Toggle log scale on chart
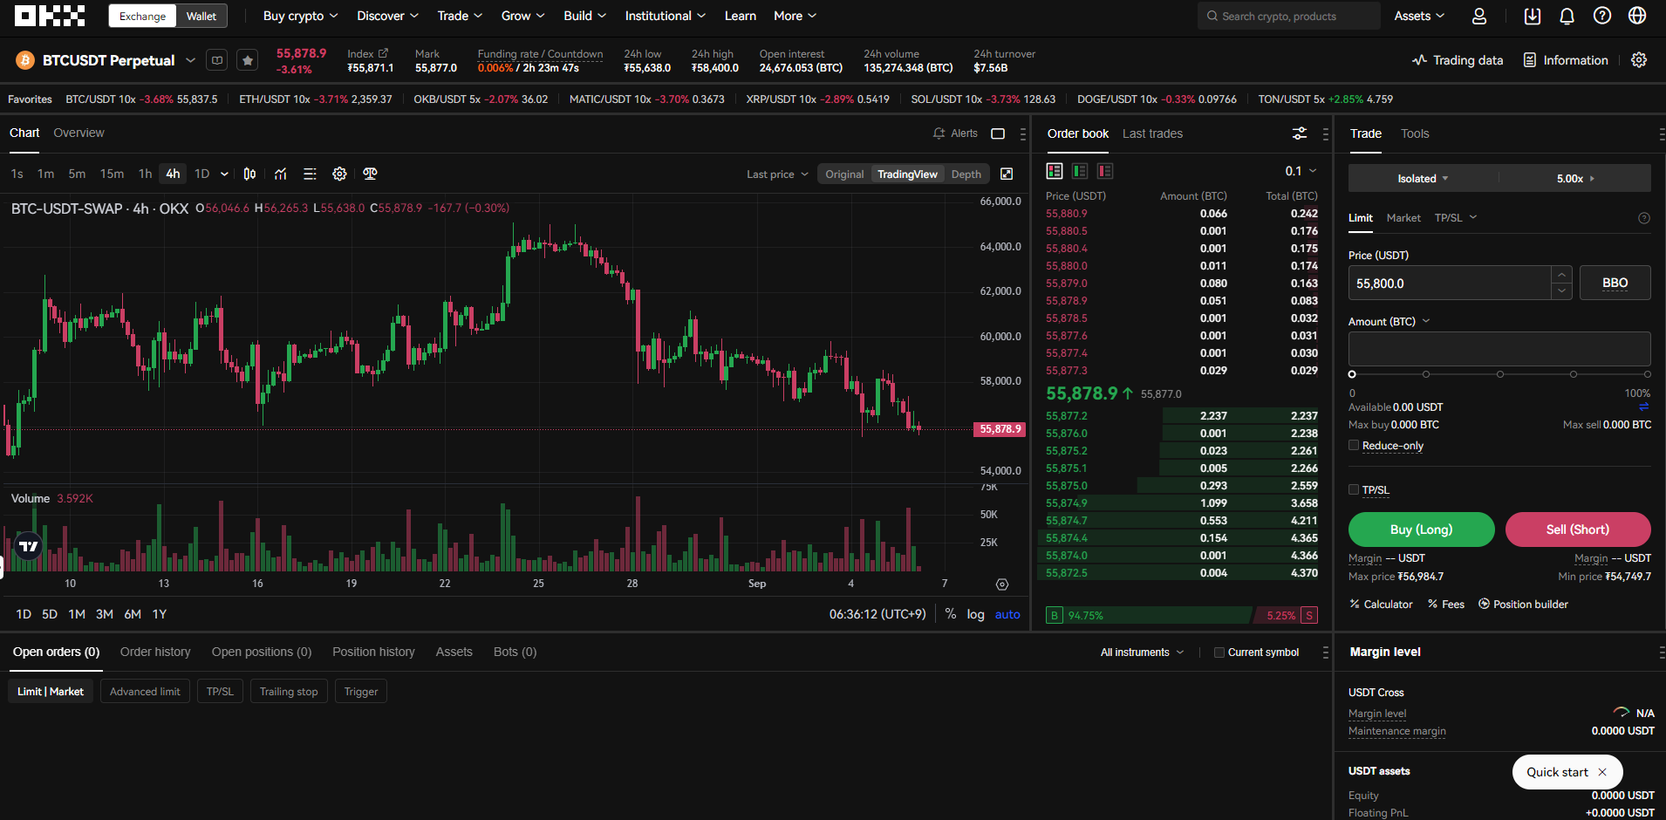Screen dimensions: 1666x820 (x=975, y=614)
